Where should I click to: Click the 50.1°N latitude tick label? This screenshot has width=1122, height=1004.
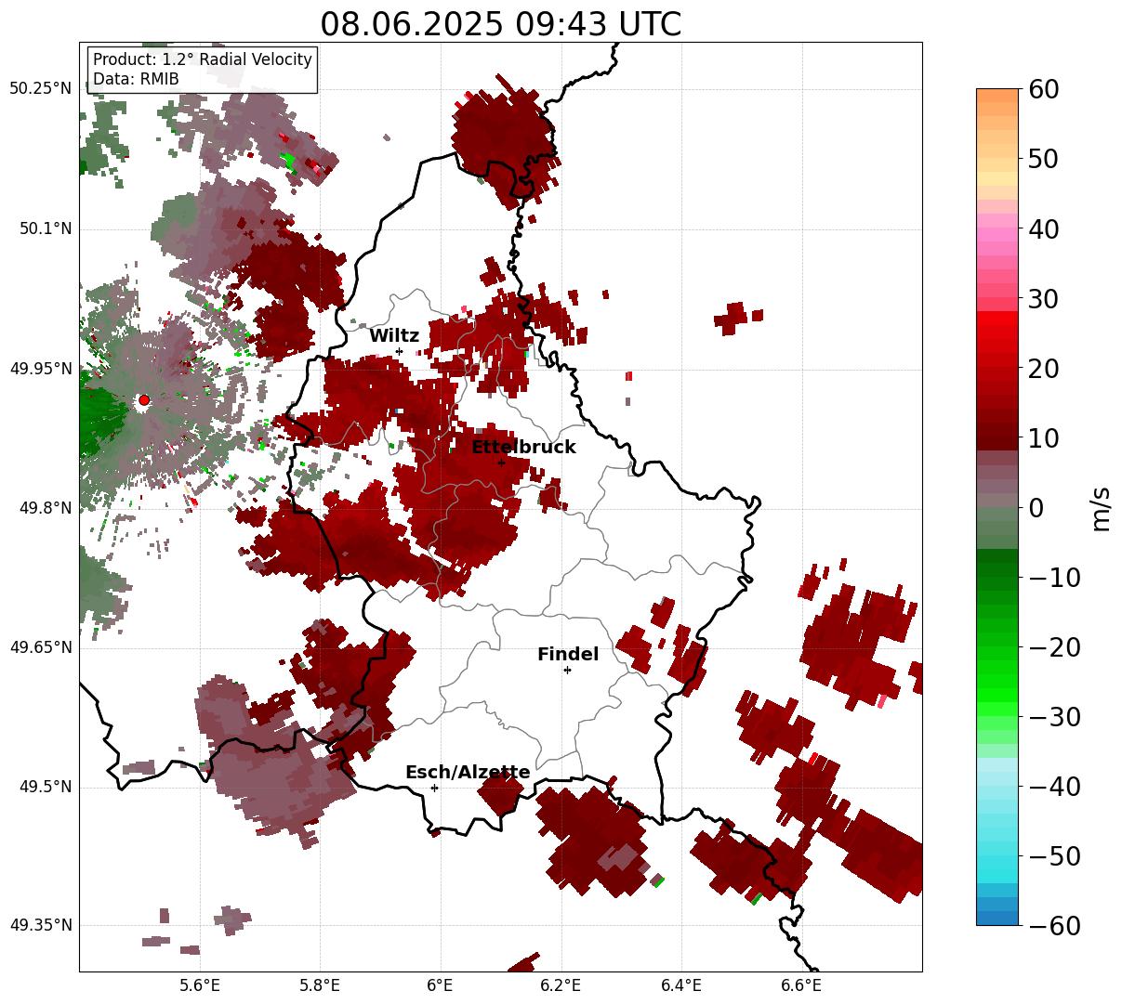tap(45, 228)
